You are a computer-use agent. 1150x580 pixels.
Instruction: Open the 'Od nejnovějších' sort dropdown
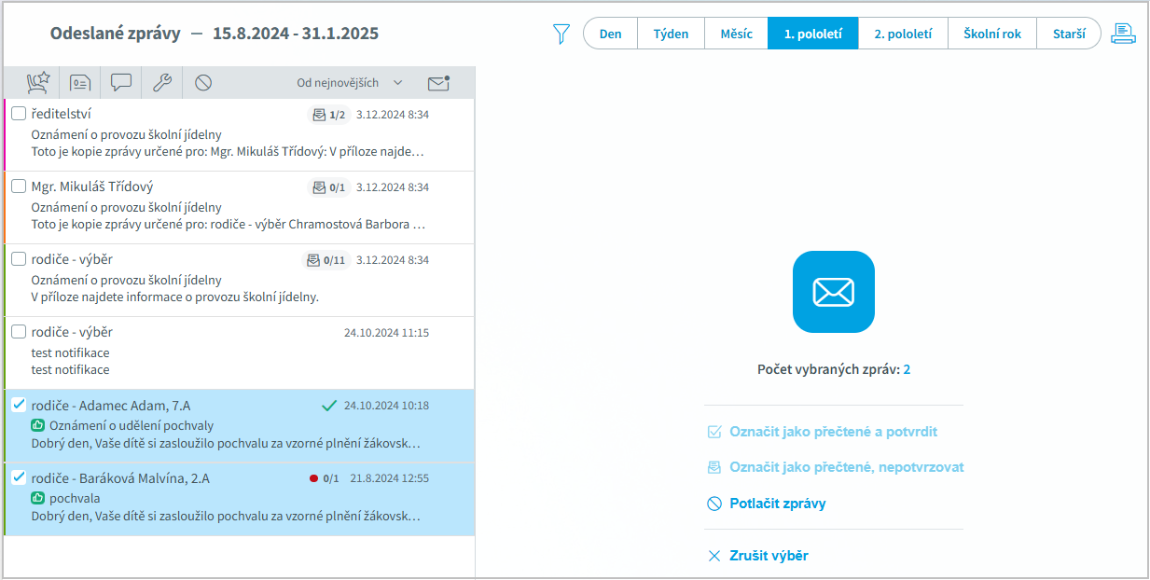tap(350, 83)
